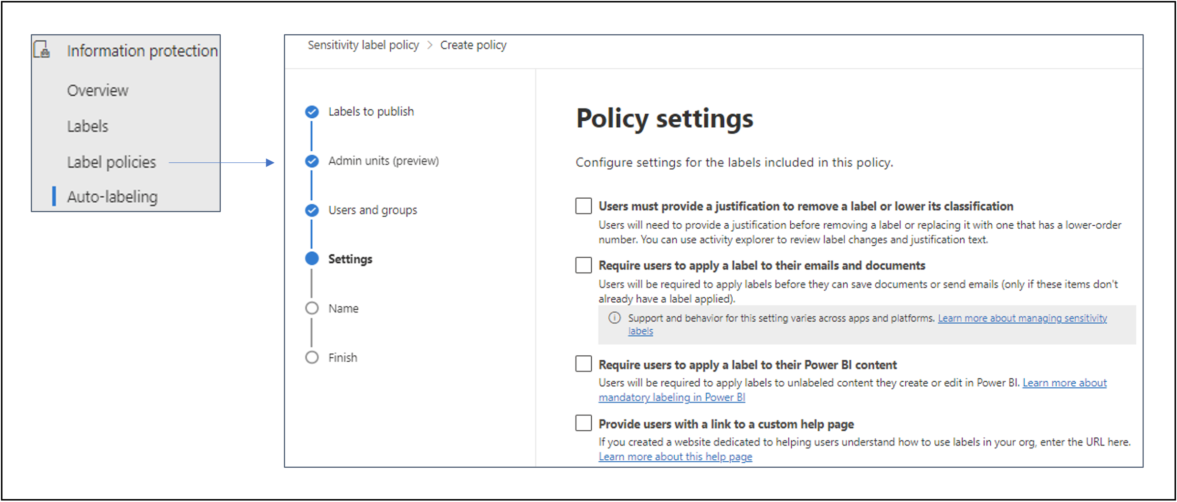
Task: Check require label for emails and documents
Action: (583, 265)
